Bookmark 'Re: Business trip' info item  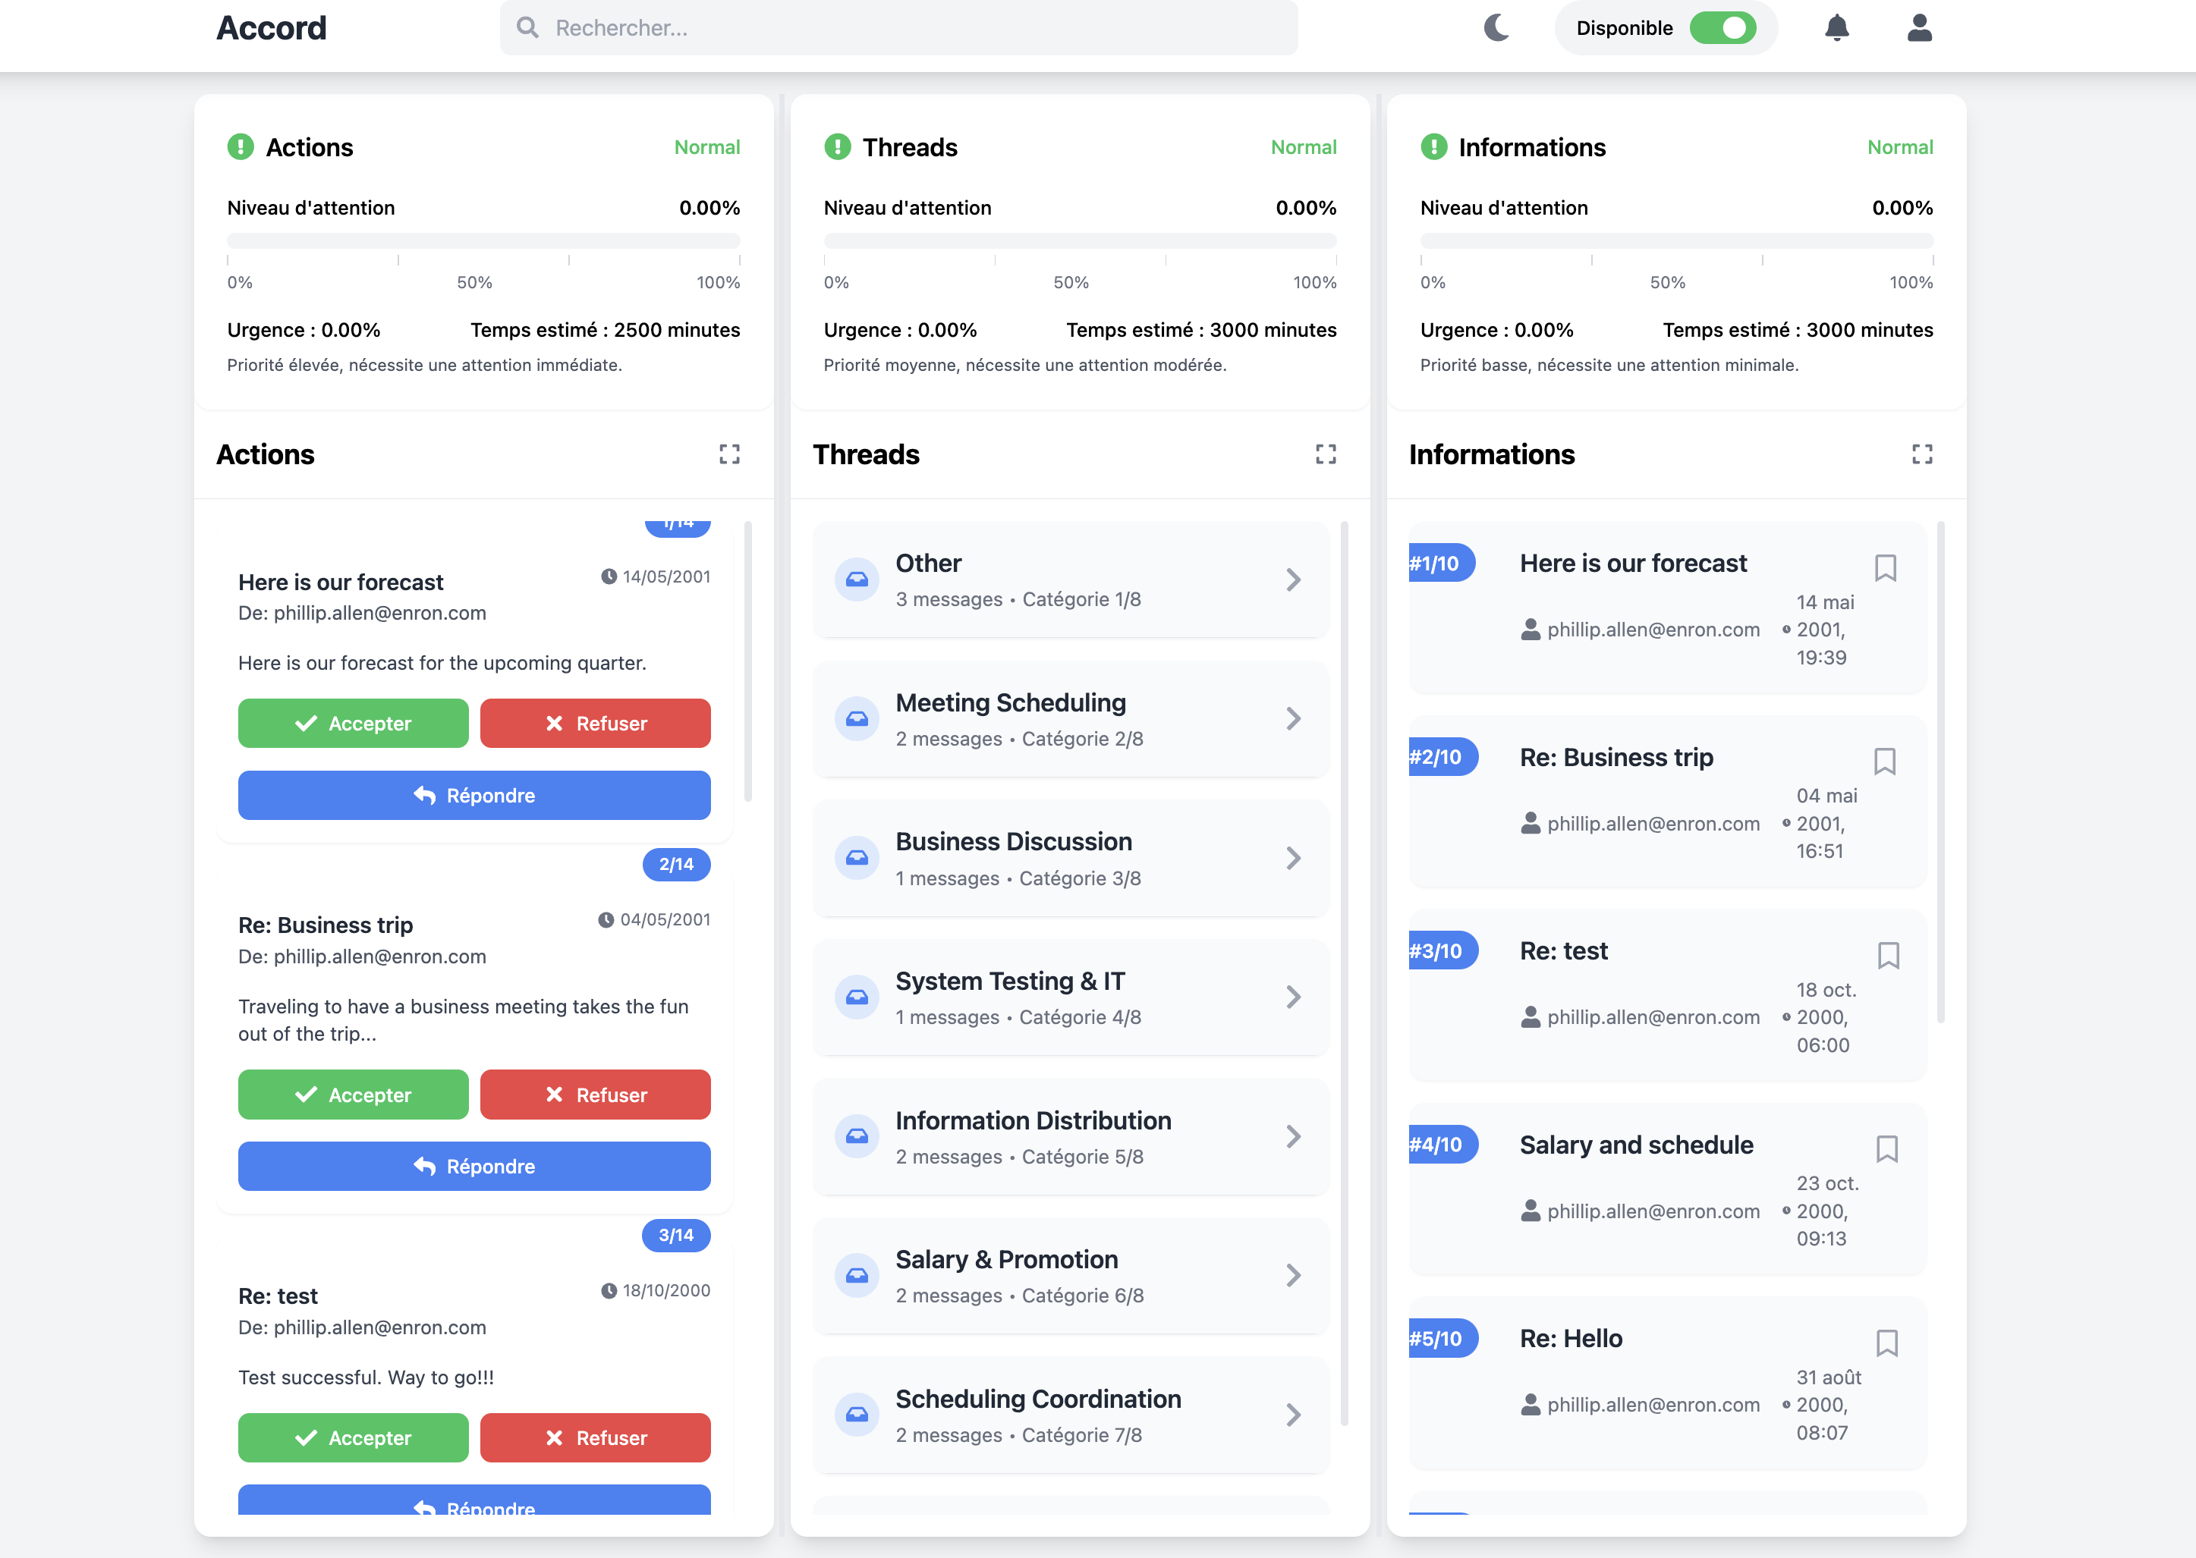pos(1885,762)
